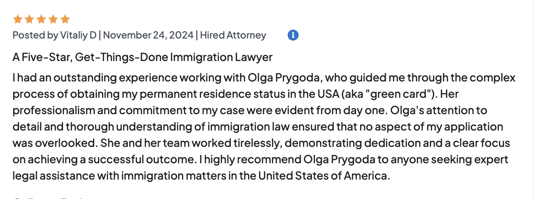Open the blue info icon beside Hired Attorney
The image size is (534, 199).
point(293,35)
